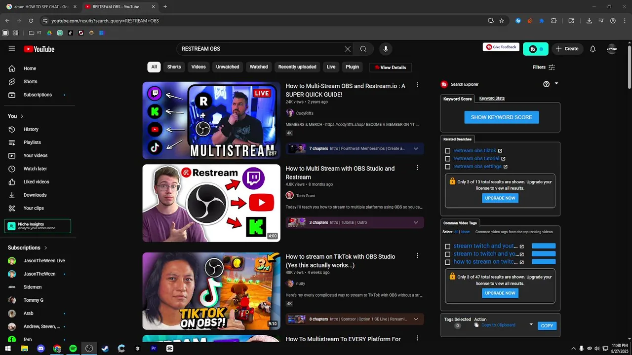Open OBS Studio from the taskbar

coord(89,349)
